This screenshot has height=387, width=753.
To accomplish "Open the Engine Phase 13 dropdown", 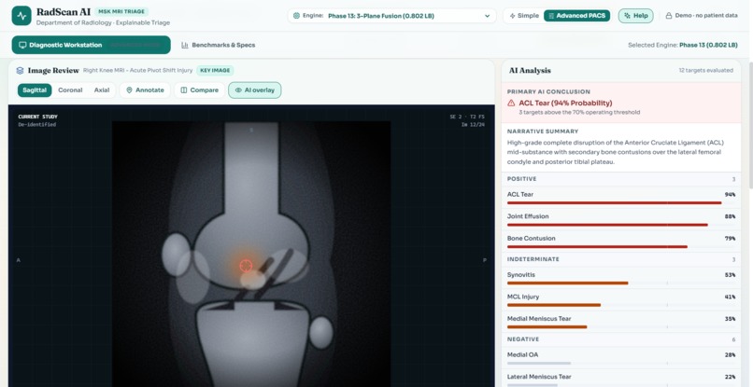I will [391, 16].
